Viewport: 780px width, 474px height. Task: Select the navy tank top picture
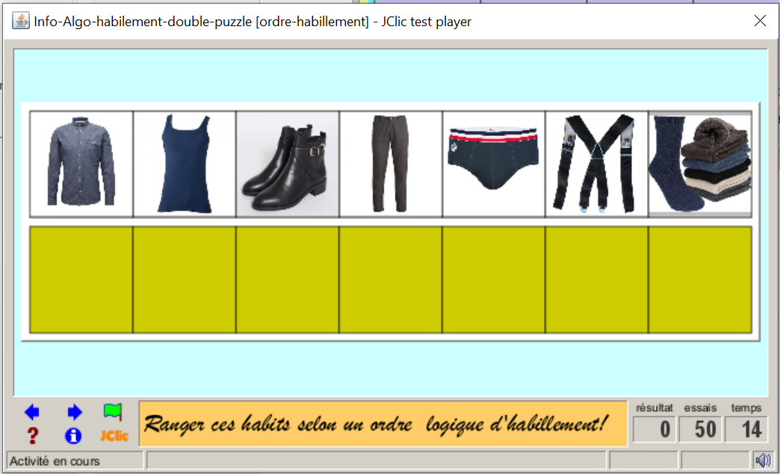click(185, 164)
